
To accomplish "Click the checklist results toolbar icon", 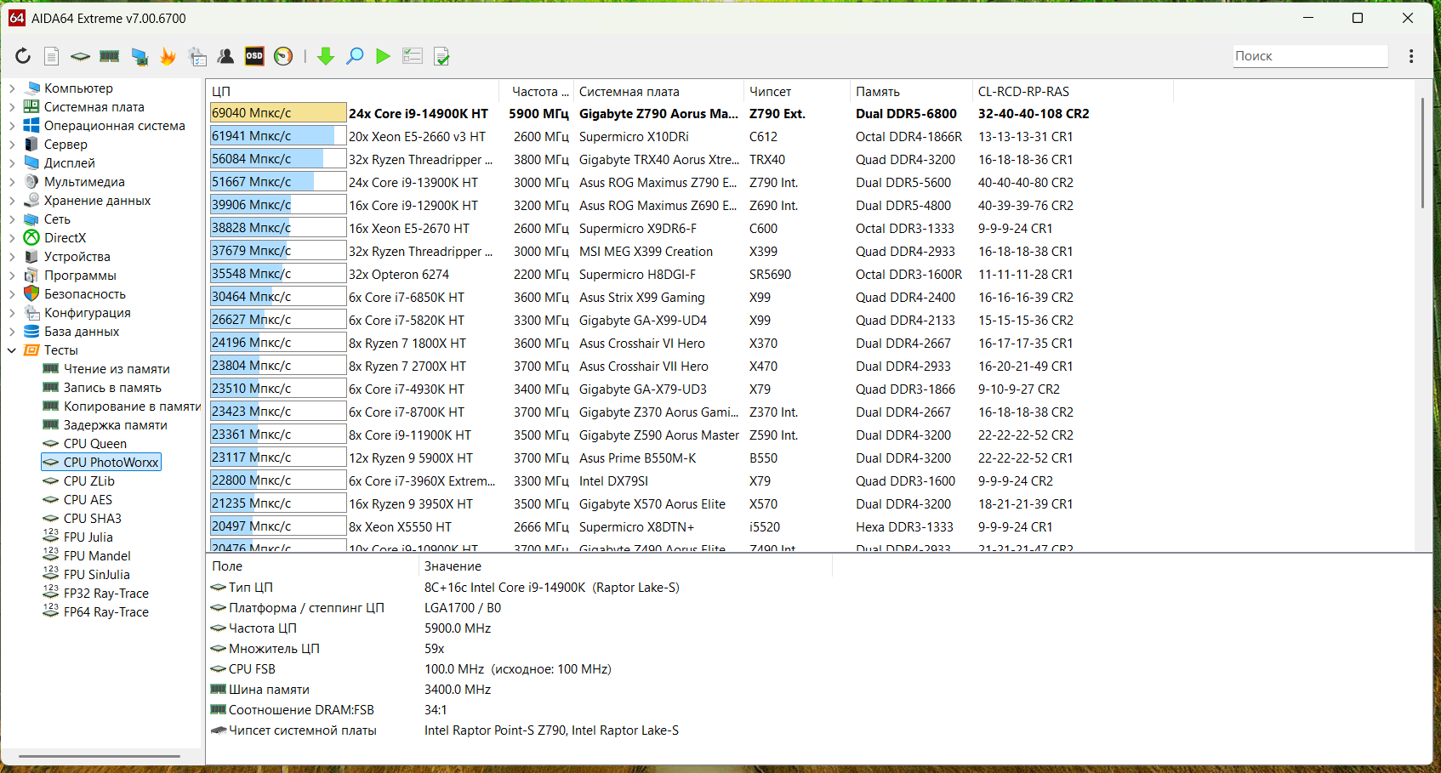I will click(413, 56).
